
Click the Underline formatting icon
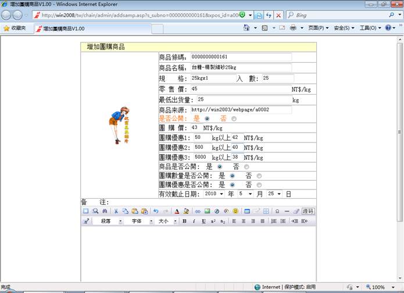coord(203,221)
